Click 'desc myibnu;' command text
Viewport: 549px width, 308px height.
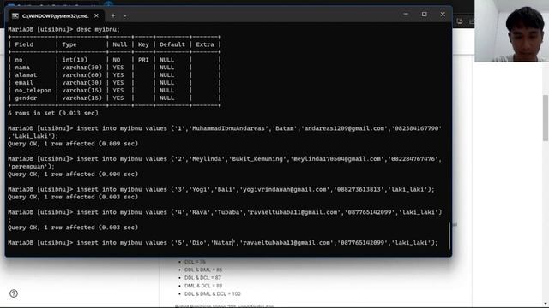(x=98, y=29)
